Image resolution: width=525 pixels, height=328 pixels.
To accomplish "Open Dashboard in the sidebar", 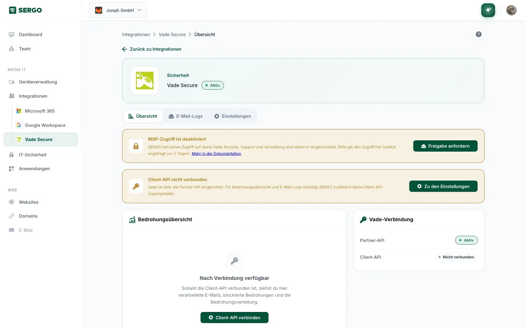I will click(x=40, y=35).
